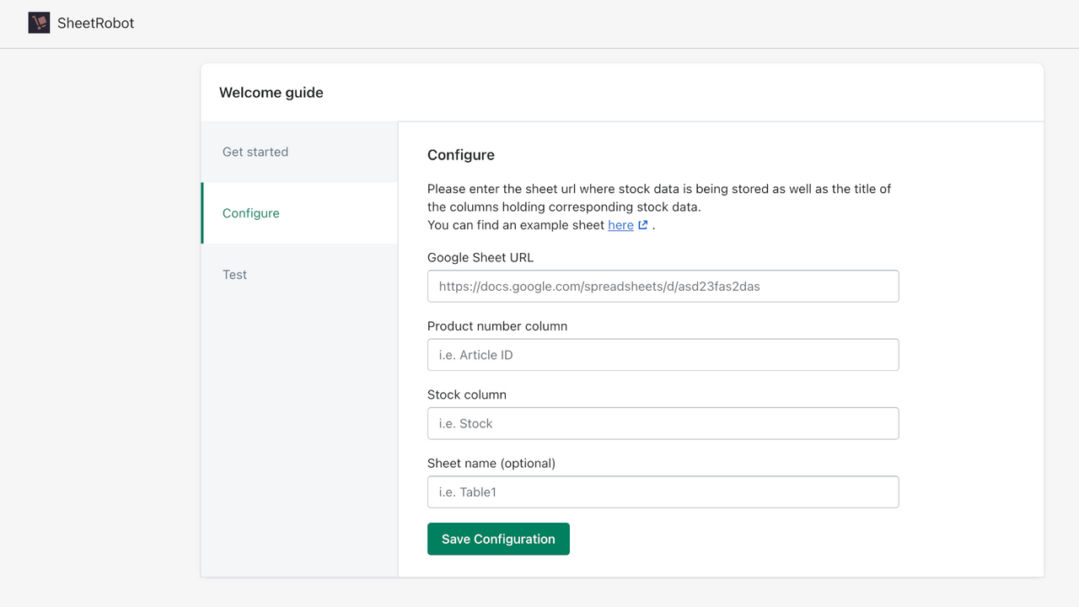
Task: Click the 'Configure' section heading
Action: point(461,155)
